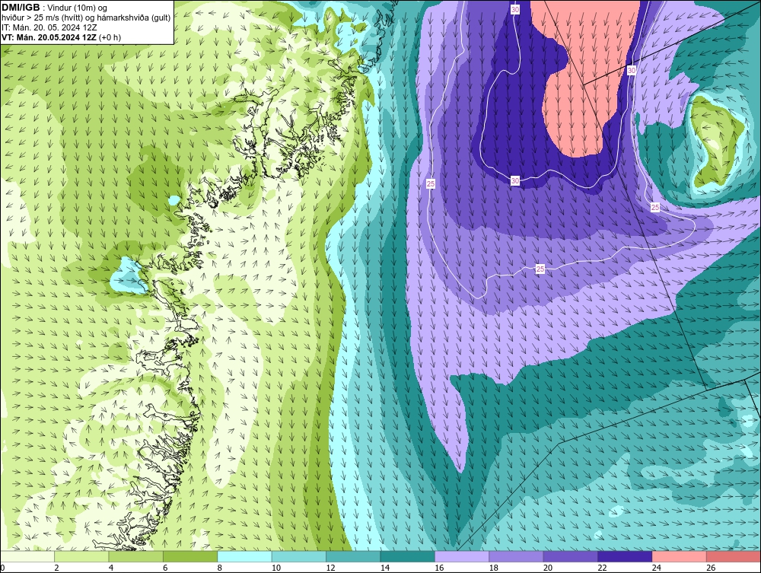The height and width of the screenshot is (573, 761).
Task: Click the lavender 16–18 m/s legend swatch
Action: pos(462,556)
